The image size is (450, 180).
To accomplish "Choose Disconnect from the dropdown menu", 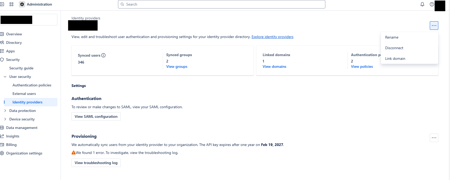I will click(410, 48).
